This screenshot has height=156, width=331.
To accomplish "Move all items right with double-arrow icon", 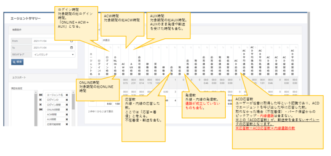I will click(x=41, y=95).
